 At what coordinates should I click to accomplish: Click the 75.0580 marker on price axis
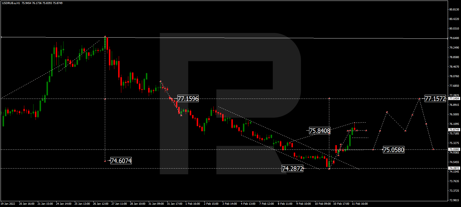[x=454, y=149]
